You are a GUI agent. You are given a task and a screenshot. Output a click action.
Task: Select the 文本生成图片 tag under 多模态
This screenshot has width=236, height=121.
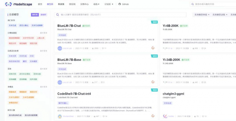coord(14,97)
